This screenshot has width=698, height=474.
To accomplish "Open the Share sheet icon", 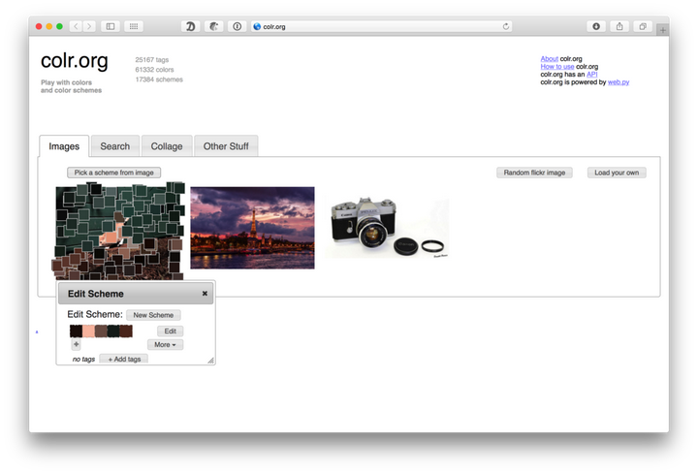I will click(619, 26).
